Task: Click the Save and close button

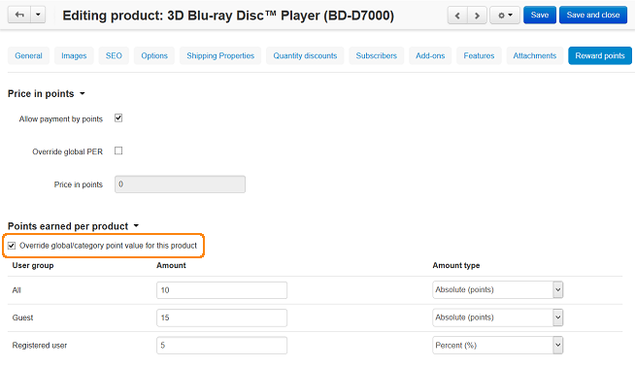Action: coord(593,15)
